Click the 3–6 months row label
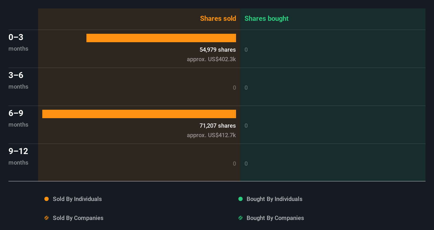 click(18, 80)
